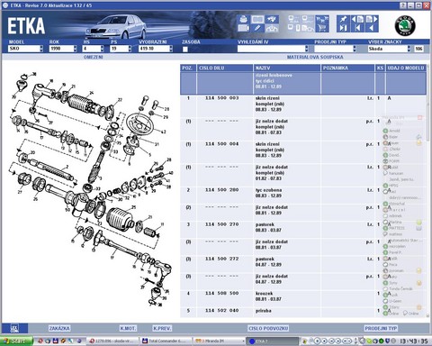Click the POZNAMKA column header
The width and height of the screenshot is (432, 346).
[347, 68]
